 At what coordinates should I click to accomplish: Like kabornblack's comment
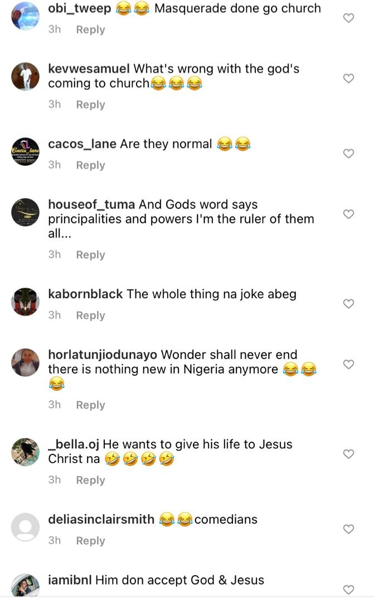[x=348, y=304]
